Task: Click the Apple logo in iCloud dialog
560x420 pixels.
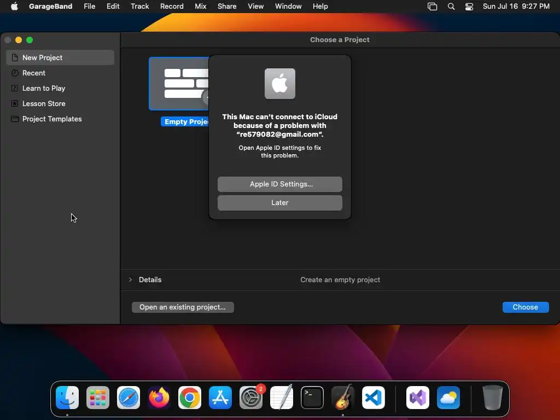Action: pyautogui.click(x=280, y=84)
